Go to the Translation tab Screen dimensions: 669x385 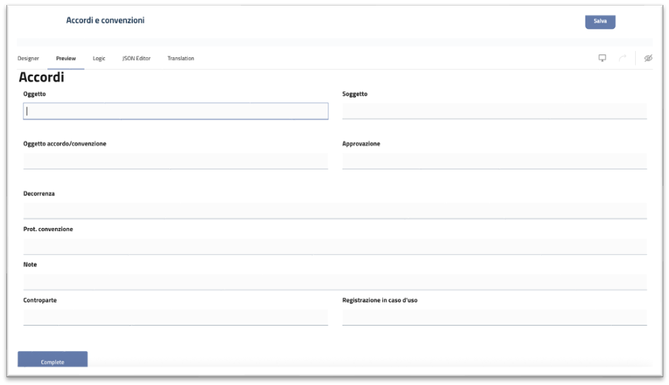181,58
